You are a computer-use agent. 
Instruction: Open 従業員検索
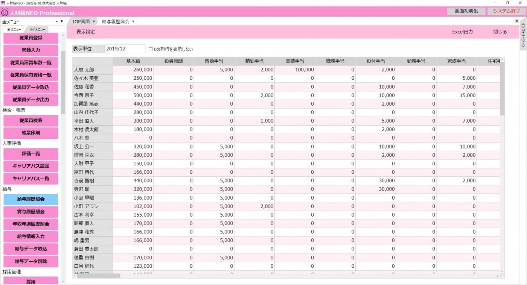coord(31,121)
